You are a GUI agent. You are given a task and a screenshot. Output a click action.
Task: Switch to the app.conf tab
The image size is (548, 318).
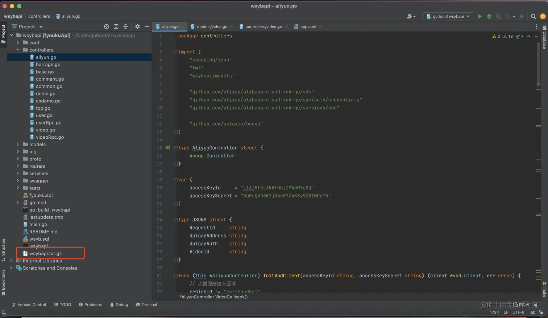[308, 26]
